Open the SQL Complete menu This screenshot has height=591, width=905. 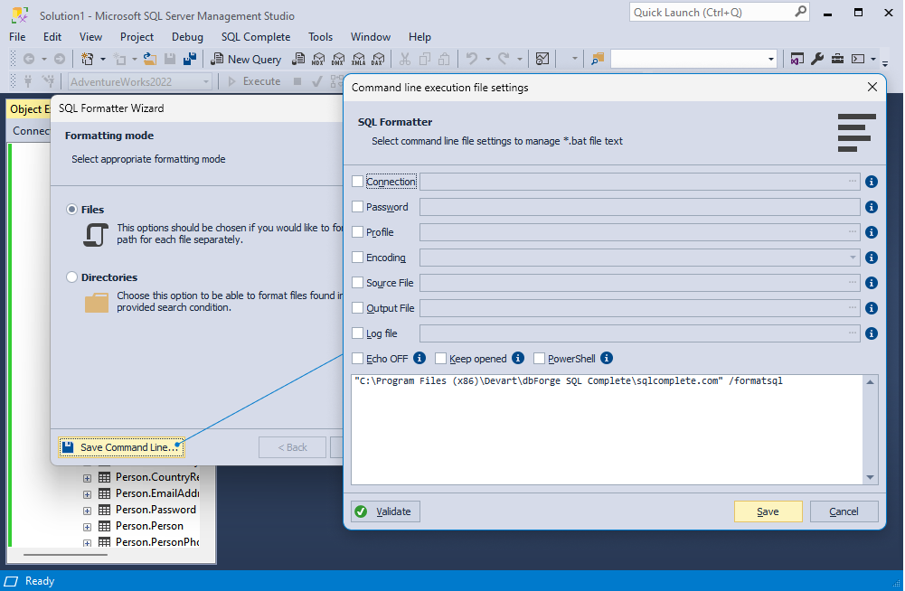point(256,37)
